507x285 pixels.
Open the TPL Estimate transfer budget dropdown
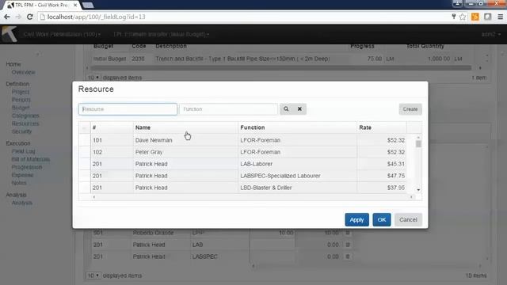coord(161,34)
